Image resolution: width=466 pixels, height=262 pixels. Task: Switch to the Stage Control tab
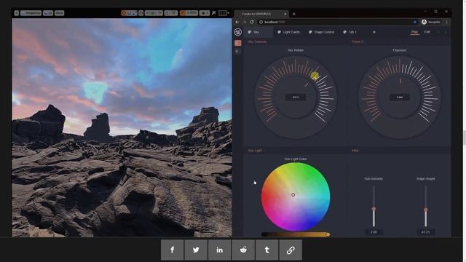(x=321, y=32)
